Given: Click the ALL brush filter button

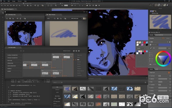Looking at the screenshot, I should [x=57, y=87].
